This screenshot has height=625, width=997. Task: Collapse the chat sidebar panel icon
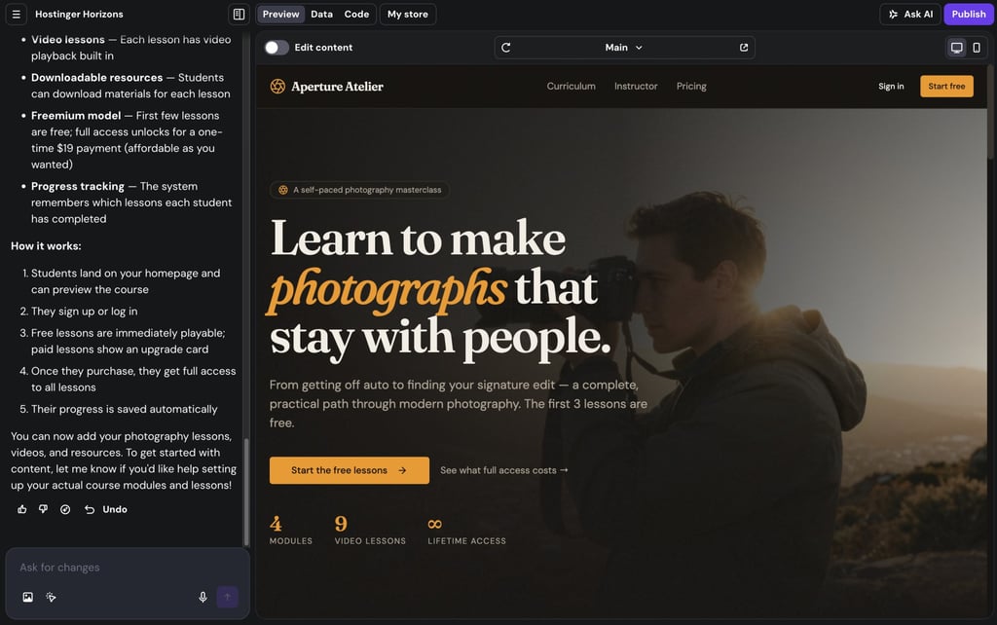(240, 14)
